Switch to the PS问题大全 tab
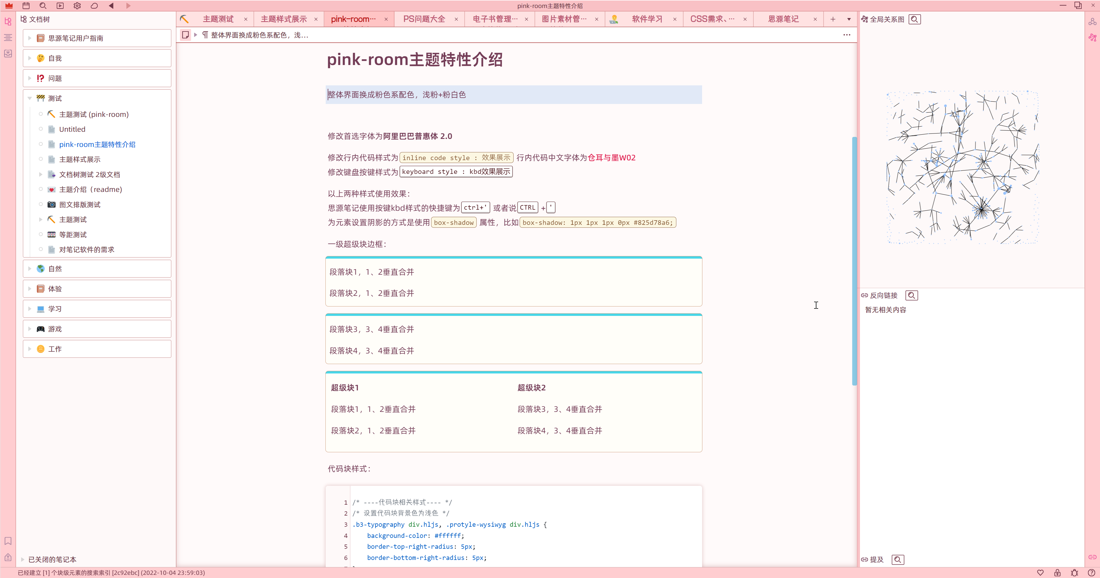 coord(424,19)
